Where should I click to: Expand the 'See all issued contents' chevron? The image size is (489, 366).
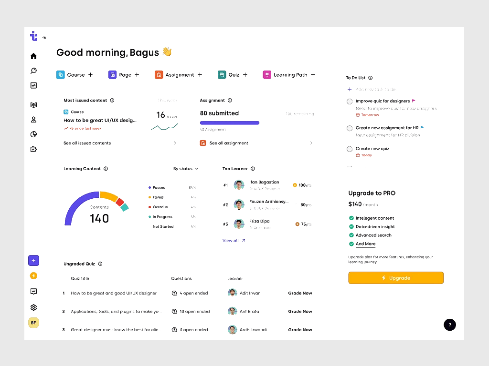[175, 142]
